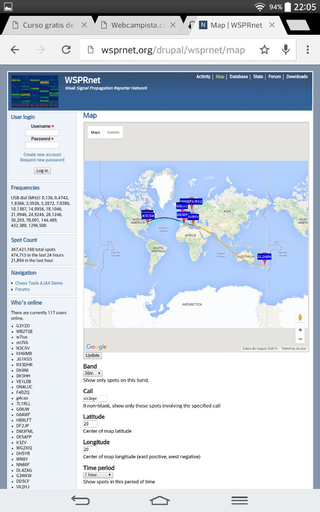
Task: Click the SM0EPX/RX2 station marker
Action: 191,201
